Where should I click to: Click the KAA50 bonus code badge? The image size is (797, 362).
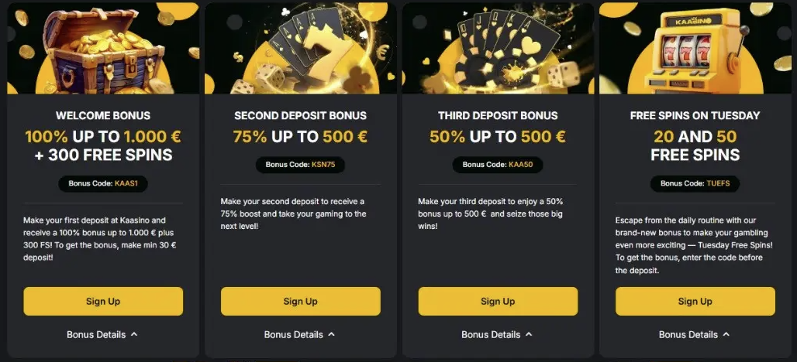coord(498,165)
